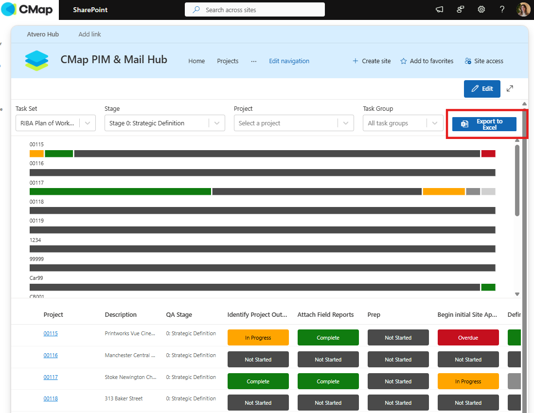Viewport: 534px width, 413px height.
Task: Open the navigation overflow ellipsis menu
Action: point(254,61)
